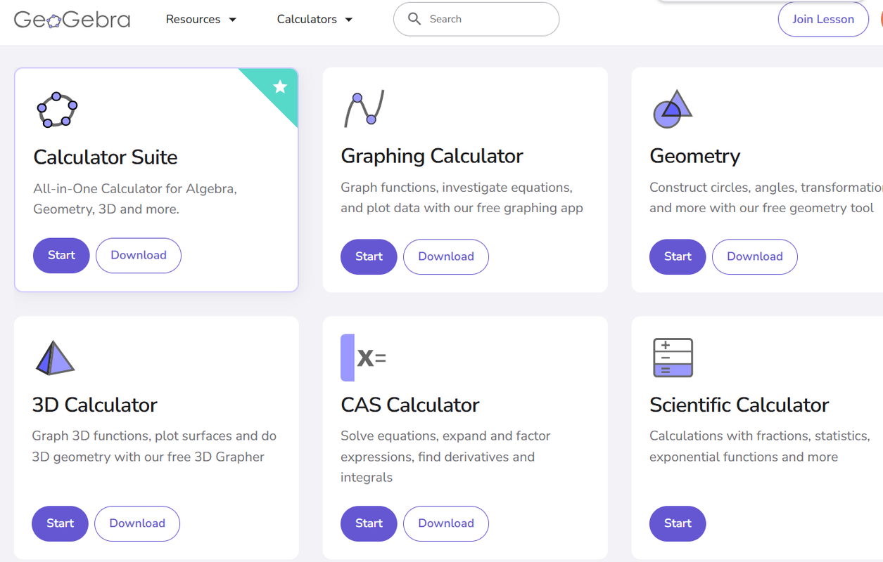Click the Geometry circle-triangle icon

click(x=672, y=110)
